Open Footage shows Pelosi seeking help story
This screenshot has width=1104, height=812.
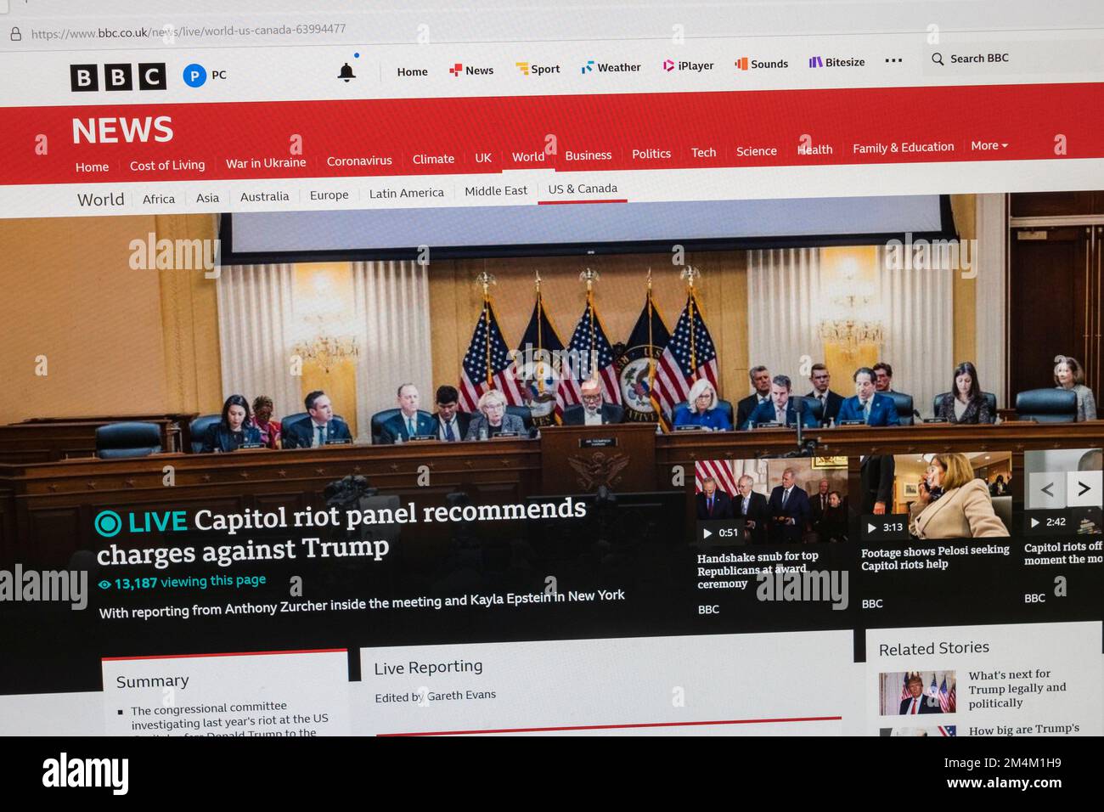pyautogui.click(x=935, y=558)
